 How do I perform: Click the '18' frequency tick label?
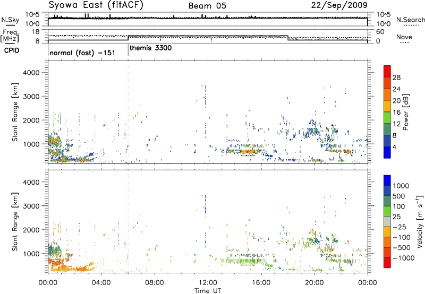pyautogui.click(x=36, y=32)
